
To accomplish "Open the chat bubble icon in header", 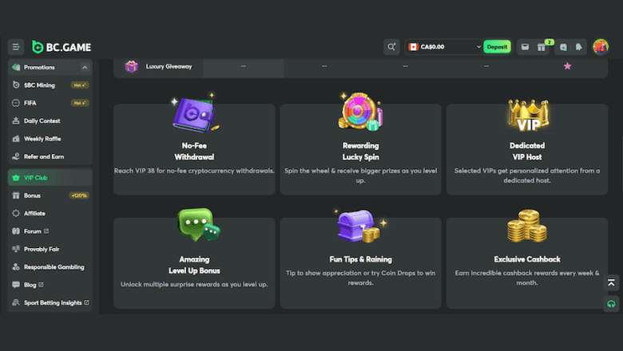I will click(x=564, y=47).
